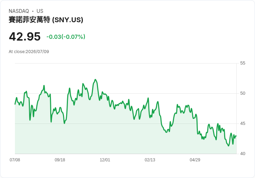Click the At close 2026/07/09 date text
The width and height of the screenshot is (255, 178).
point(29,52)
